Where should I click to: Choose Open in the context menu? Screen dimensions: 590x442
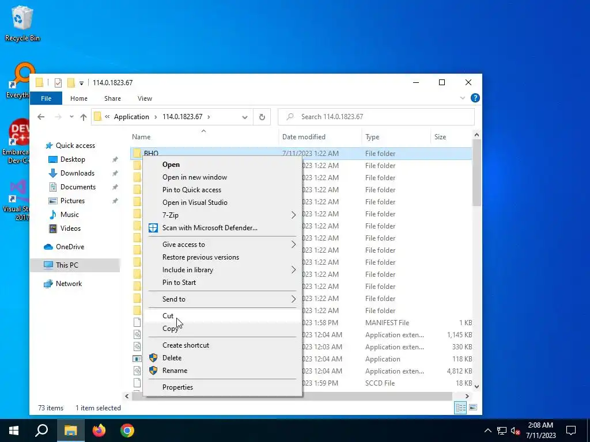click(222, 165)
